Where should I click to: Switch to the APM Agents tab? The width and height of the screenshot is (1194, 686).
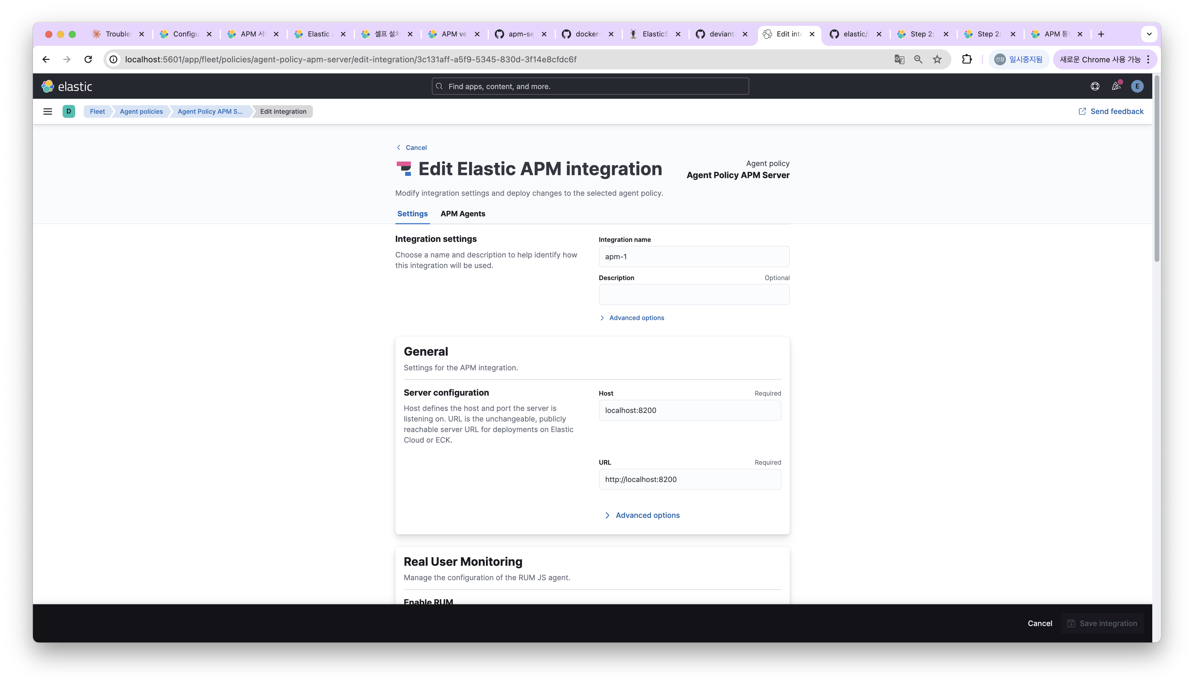tap(462, 214)
